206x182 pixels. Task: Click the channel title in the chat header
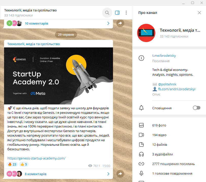(30, 10)
